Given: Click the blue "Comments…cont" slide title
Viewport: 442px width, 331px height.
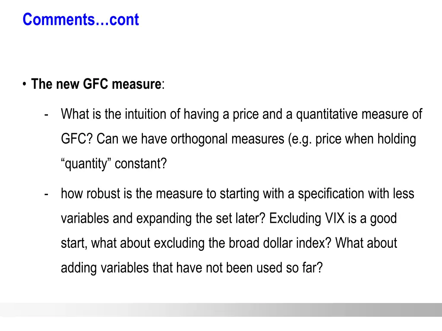Looking at the screenshot, I should [81, 19].
